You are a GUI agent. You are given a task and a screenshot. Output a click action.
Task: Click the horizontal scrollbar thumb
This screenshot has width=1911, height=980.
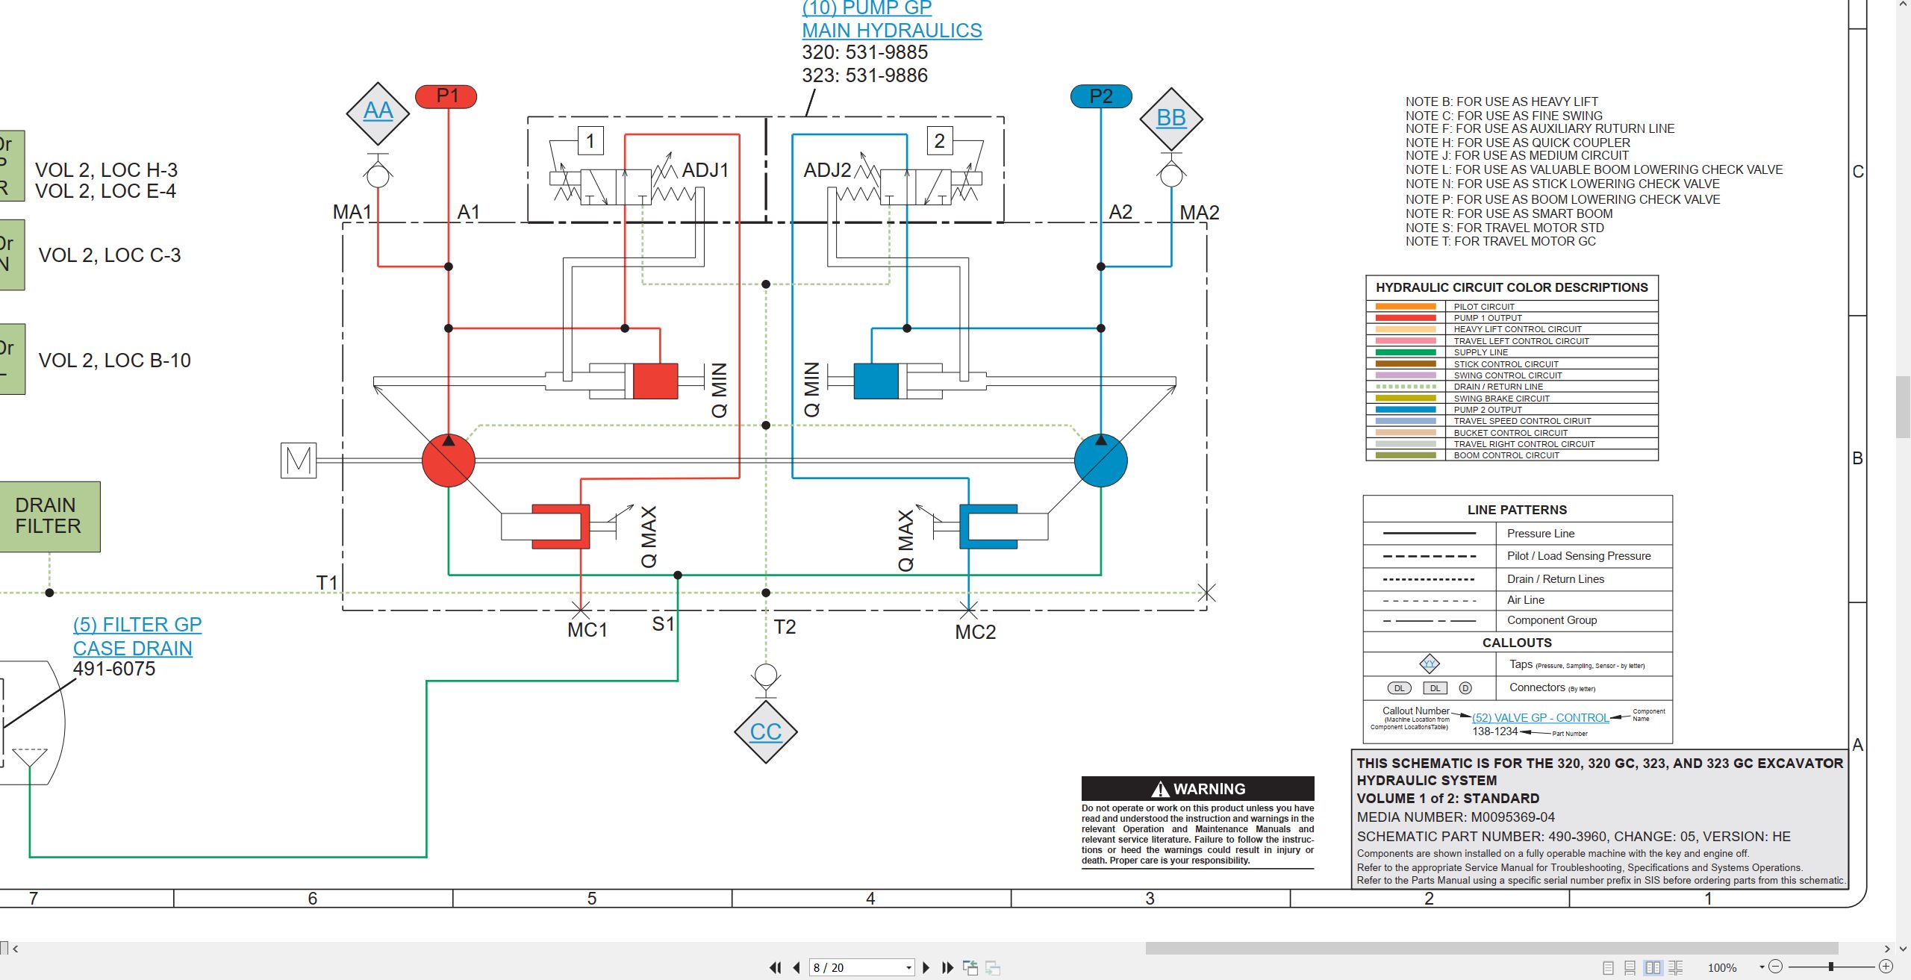point(1491,949)
